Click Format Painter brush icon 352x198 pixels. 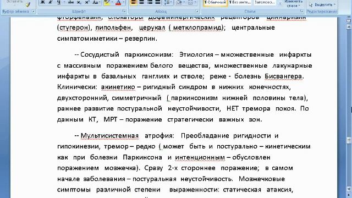[28, 4]
